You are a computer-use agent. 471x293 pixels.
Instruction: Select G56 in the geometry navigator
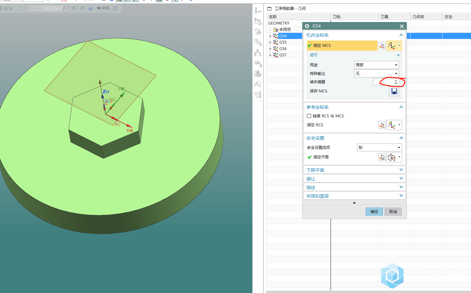(x=283, y=49)
